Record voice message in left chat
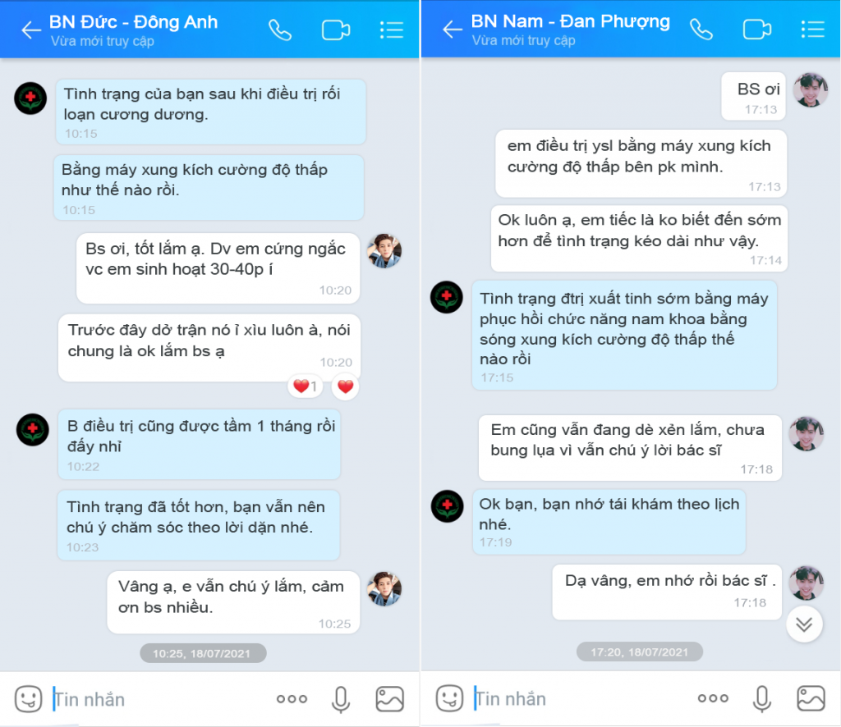The height and width of the screenshot is (727, 841). 341,699
